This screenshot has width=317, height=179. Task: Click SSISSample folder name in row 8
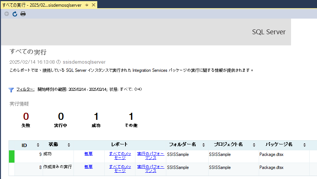pyautogui.click(x=178, y=167)
